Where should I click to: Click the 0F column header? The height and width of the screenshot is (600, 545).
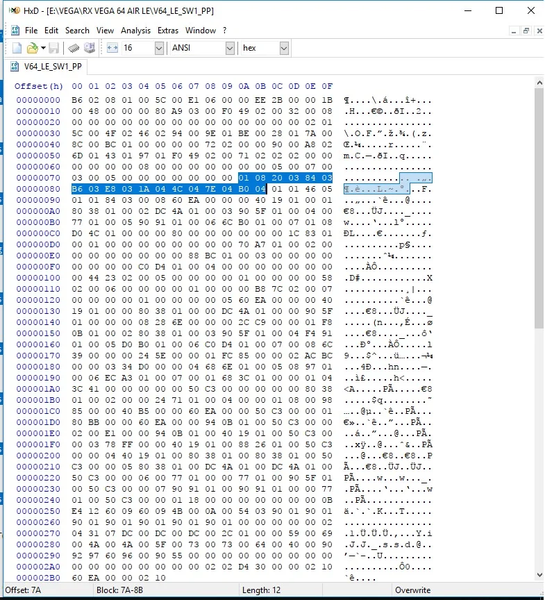click(327, 86)
